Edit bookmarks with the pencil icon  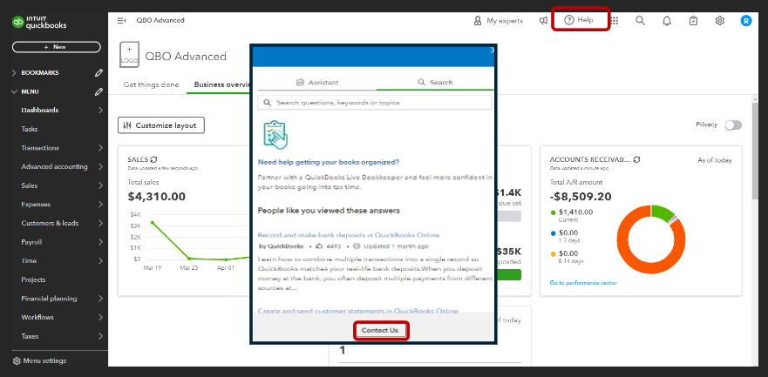coord(99,73)
